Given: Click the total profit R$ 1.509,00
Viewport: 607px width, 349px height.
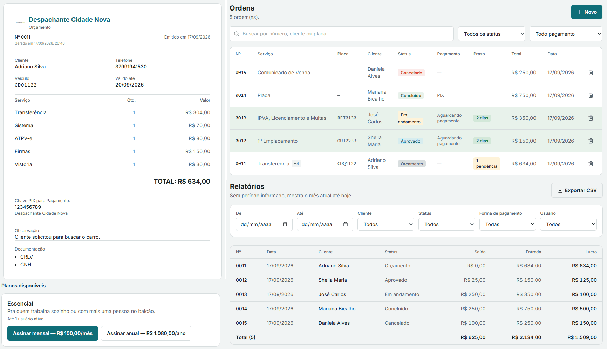Looking at the screenshot, I should [582, 337].
